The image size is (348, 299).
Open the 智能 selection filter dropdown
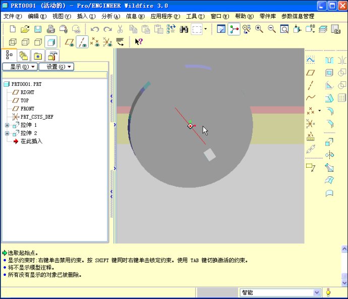(x=317, y=292)
